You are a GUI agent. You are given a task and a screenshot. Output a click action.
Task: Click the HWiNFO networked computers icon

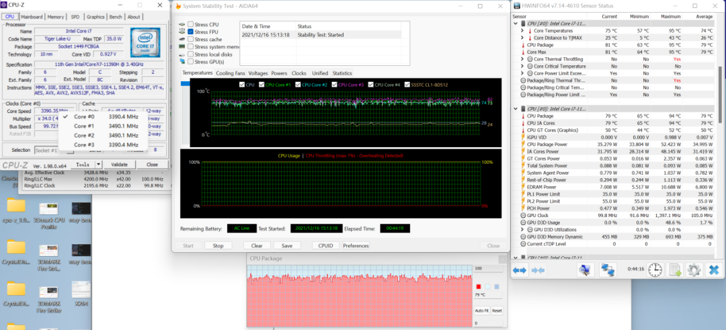click(x=606, y=270)
